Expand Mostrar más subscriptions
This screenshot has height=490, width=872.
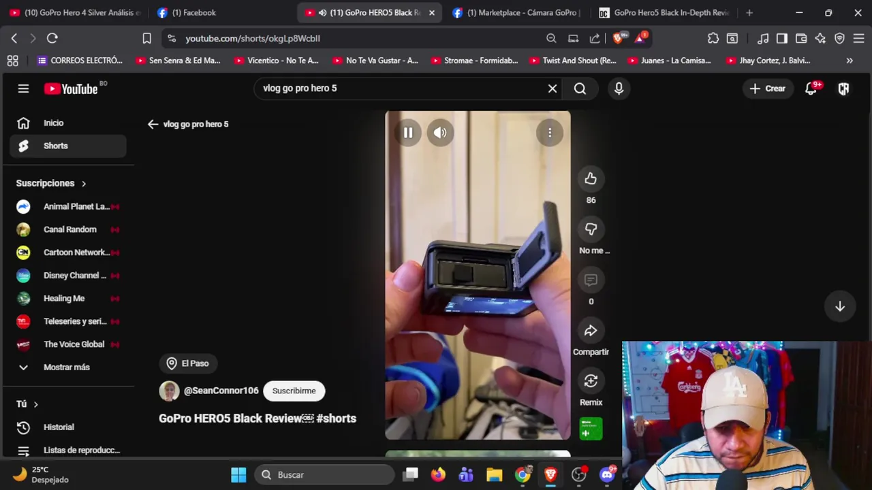click(x=68, y=367)
